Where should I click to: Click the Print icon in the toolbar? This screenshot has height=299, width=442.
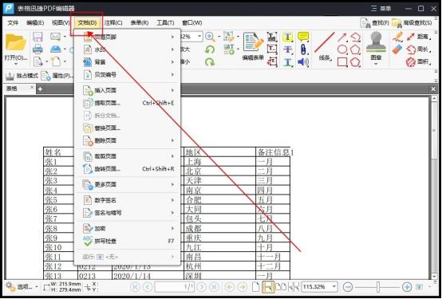37,49
